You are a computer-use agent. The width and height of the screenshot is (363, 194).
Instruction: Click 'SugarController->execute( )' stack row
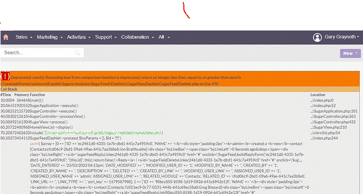(x=53, y=111)
